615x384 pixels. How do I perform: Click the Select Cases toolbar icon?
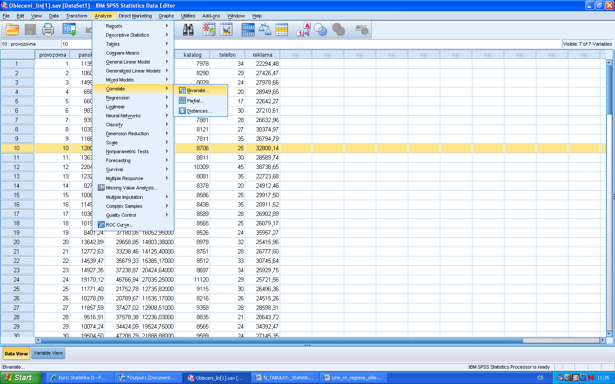coord(282,29)
